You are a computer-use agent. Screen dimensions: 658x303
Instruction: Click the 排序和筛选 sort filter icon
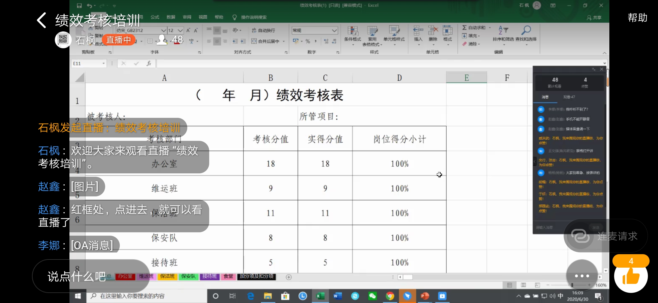tap(503, 30)
